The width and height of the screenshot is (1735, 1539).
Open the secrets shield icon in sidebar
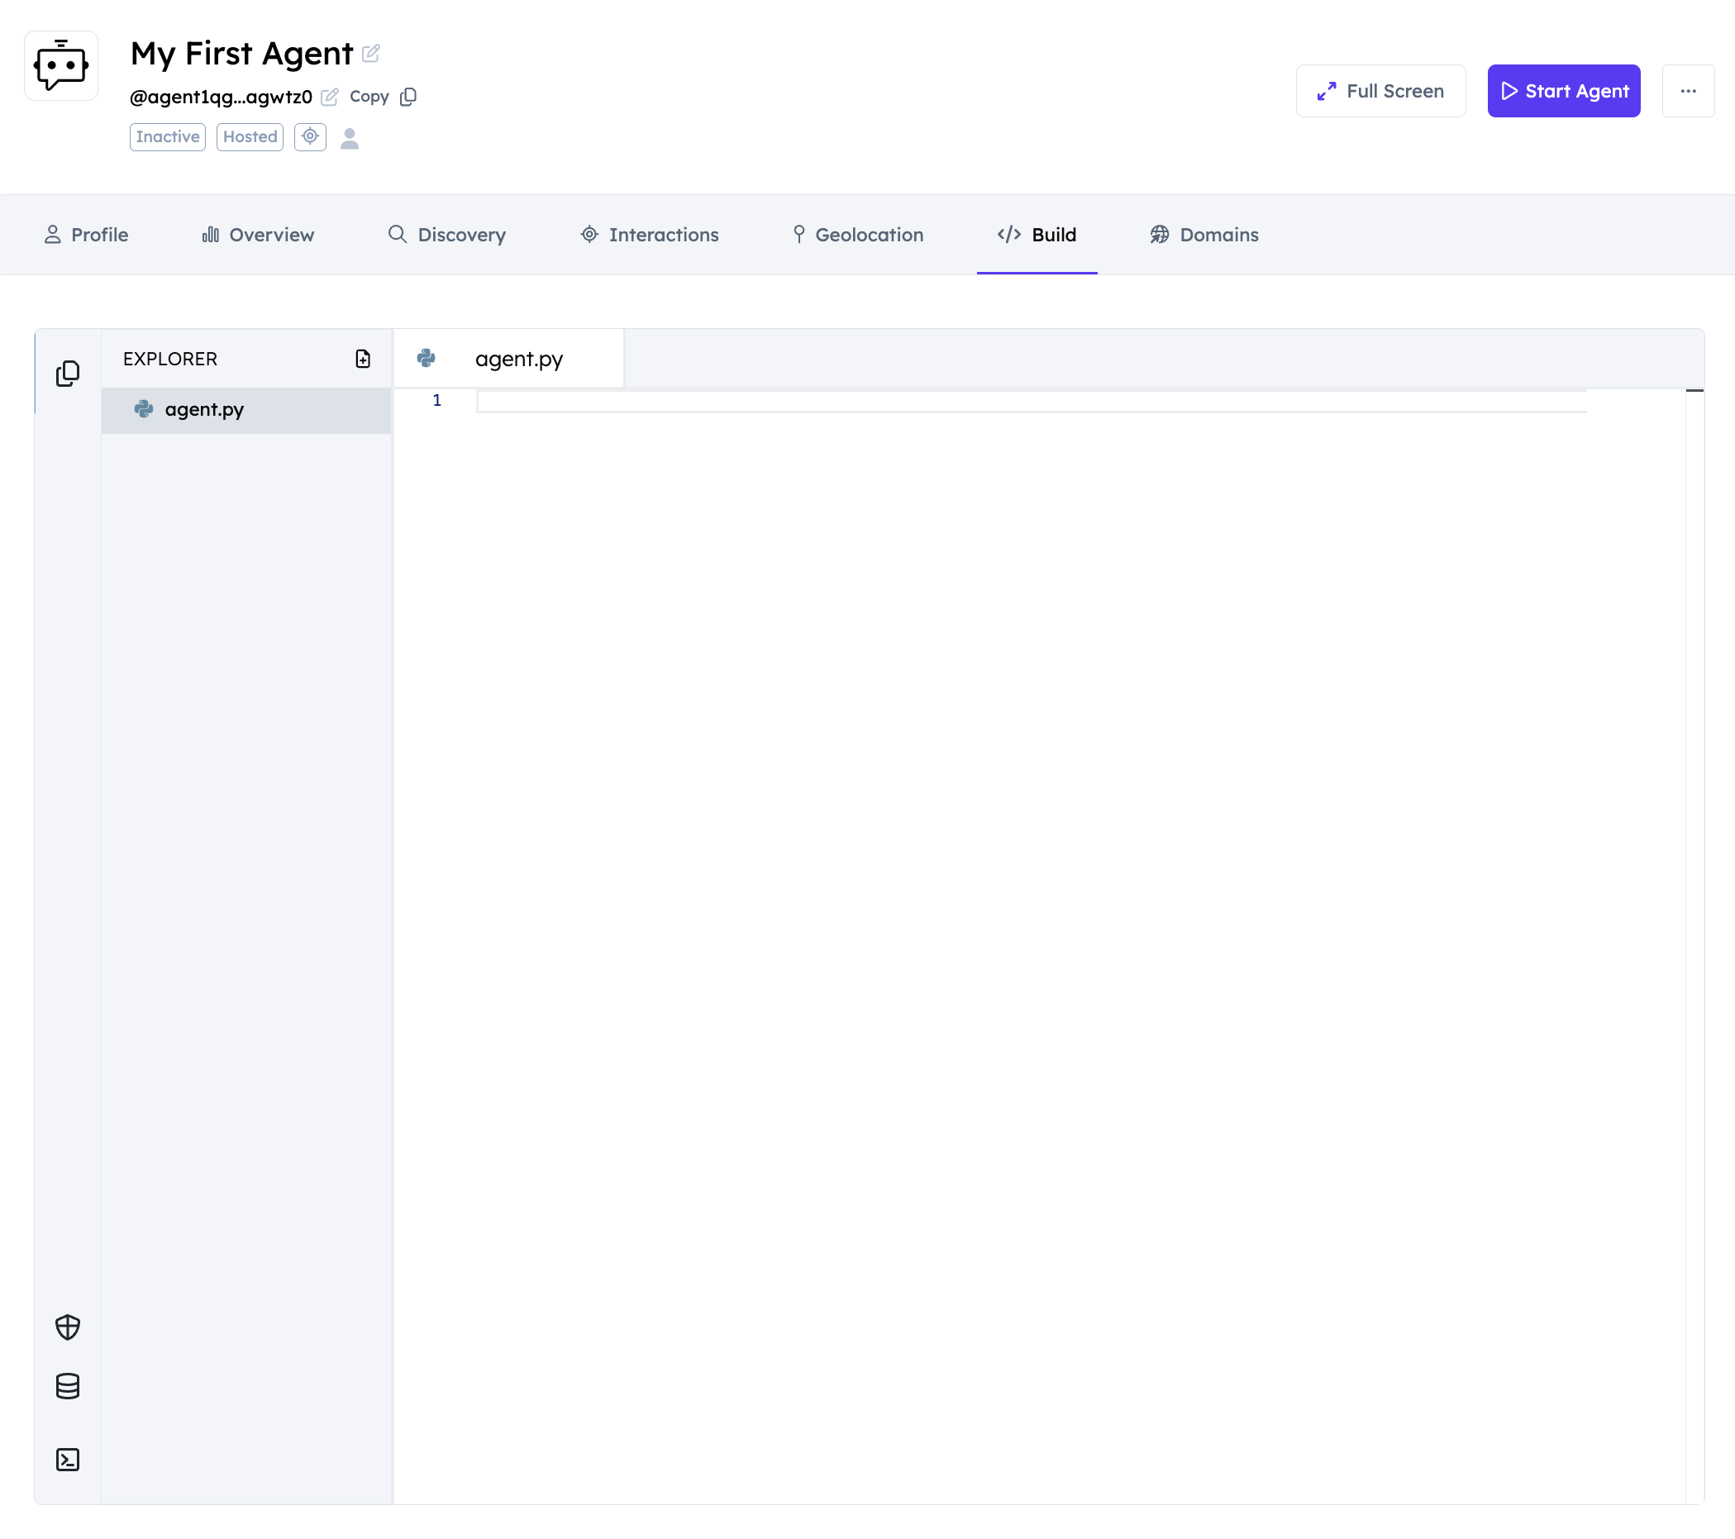(68, 1327)
